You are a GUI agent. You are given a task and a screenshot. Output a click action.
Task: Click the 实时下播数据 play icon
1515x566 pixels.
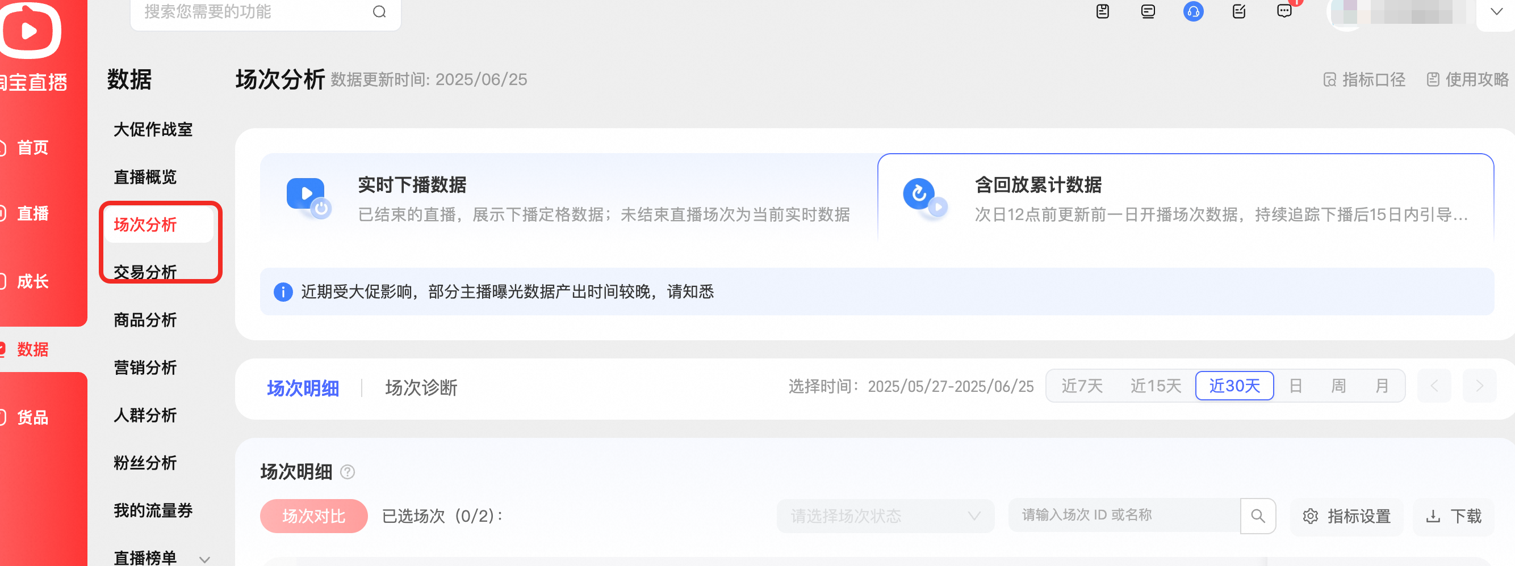coord(308,198)
